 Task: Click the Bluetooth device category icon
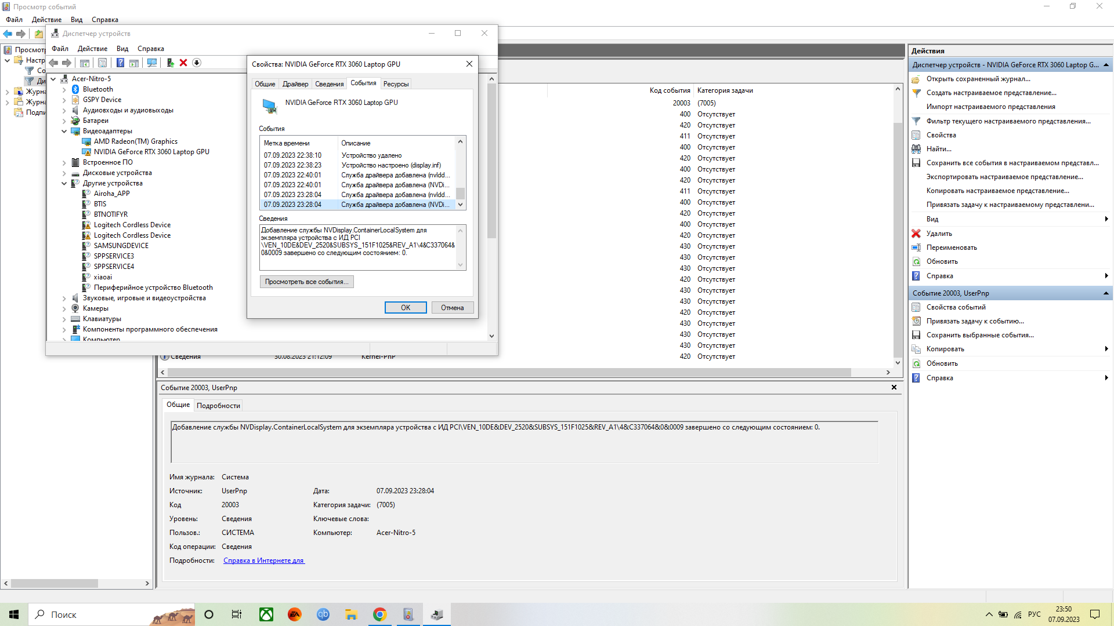(x=75, y=89)
